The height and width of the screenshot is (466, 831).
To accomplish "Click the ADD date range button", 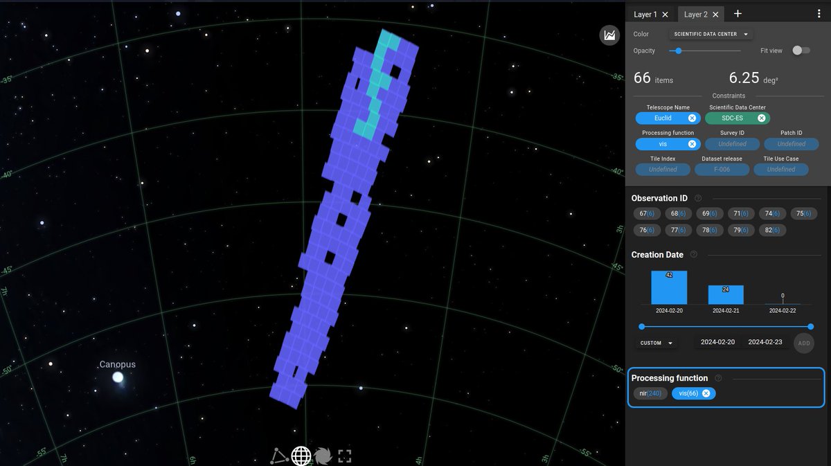I will tap(803, 343).
